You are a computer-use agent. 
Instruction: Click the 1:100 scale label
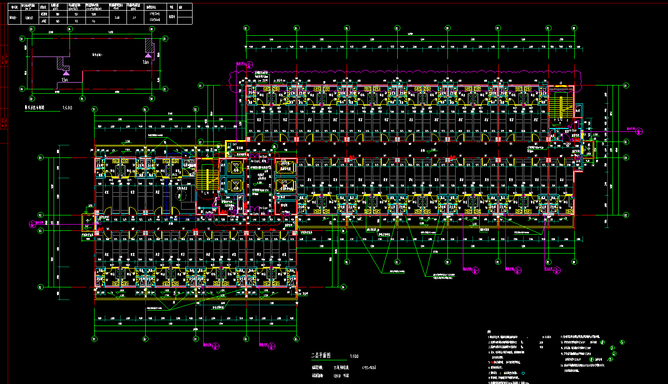pos(354,356)
